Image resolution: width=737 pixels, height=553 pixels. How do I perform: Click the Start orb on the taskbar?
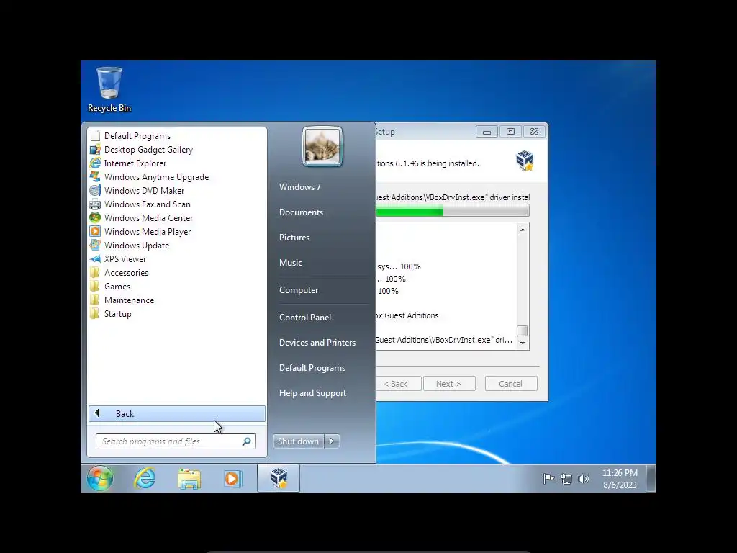click(x=99, y=478)
